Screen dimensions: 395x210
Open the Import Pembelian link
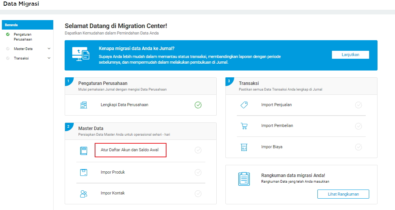click(277, 125)
